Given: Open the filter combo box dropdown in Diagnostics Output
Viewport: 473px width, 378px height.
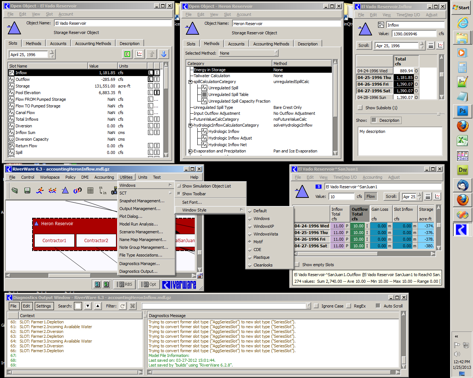Looking at the screenshot, I should [308, 306].
